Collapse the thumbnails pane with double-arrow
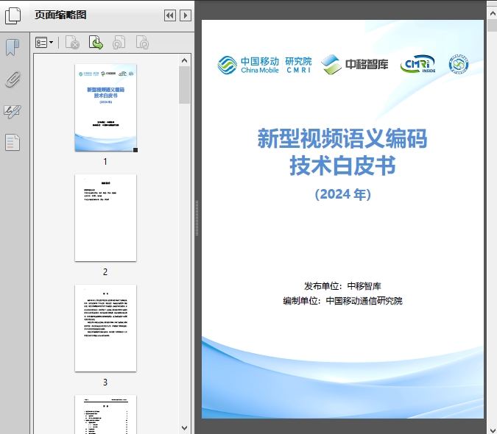This screenshot has height=434, width=497. 170,15
